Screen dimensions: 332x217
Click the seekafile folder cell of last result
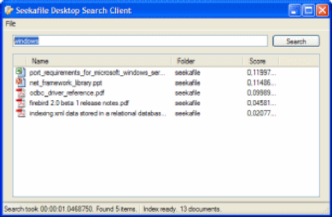(x=187, y=113)
